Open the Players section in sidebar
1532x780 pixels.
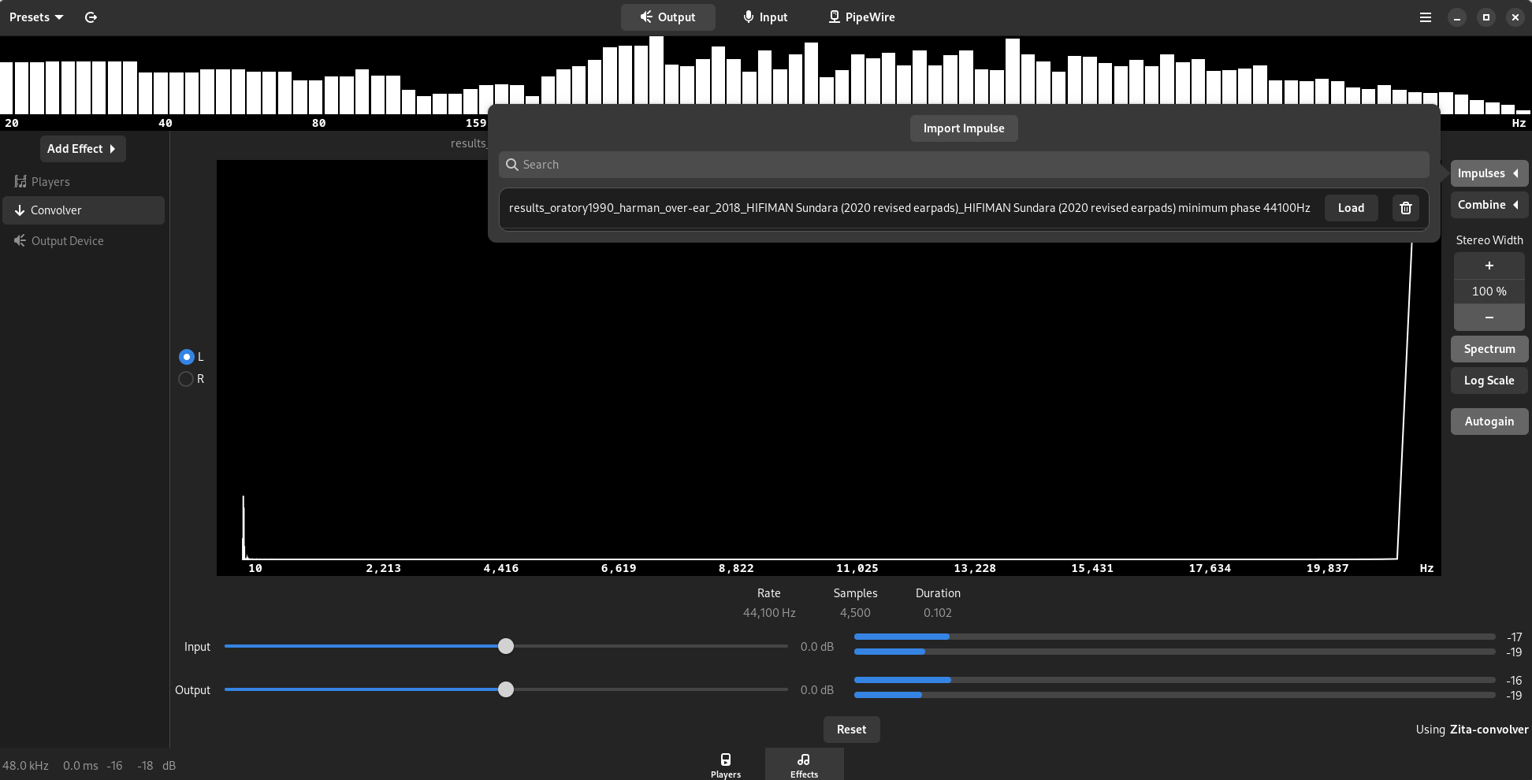(50, 181)
